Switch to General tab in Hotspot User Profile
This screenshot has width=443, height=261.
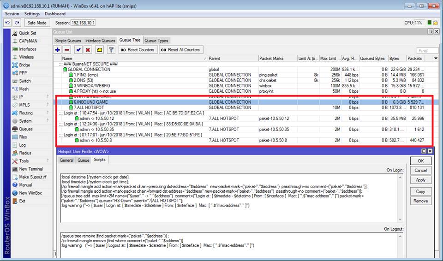(66, 160)
